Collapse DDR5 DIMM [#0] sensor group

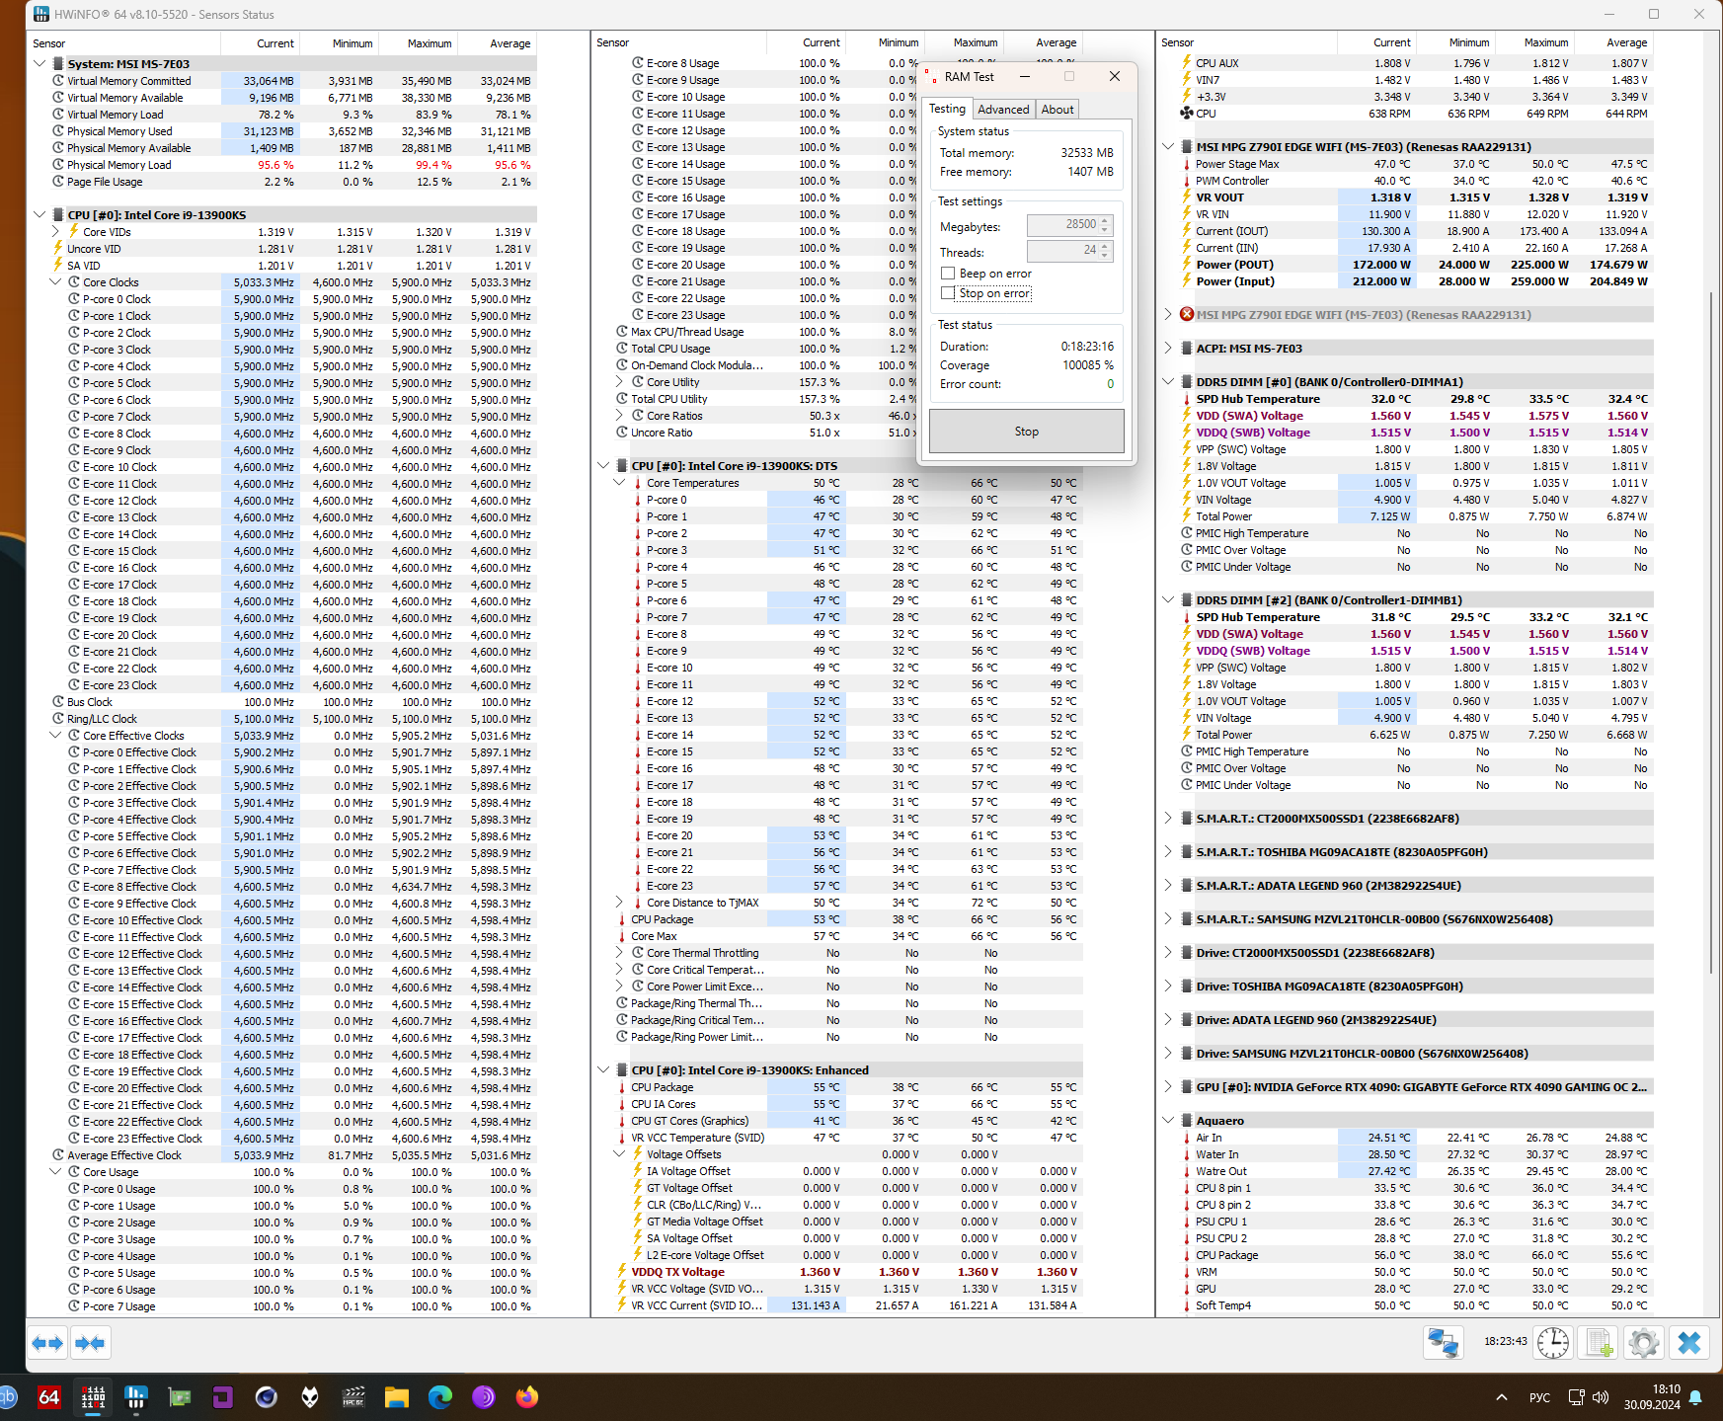(x=1168, y=382)
